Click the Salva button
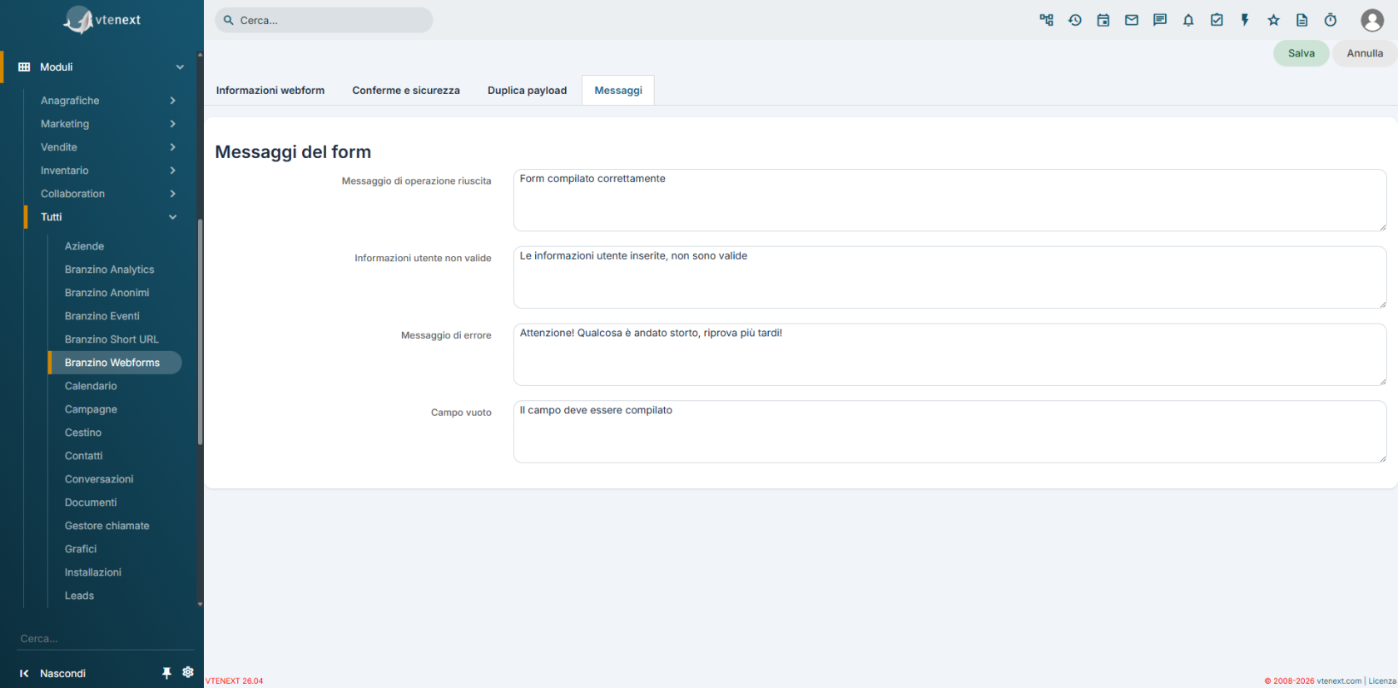The width and height of the screenshot is (1398, 688). click(1301, 53)
